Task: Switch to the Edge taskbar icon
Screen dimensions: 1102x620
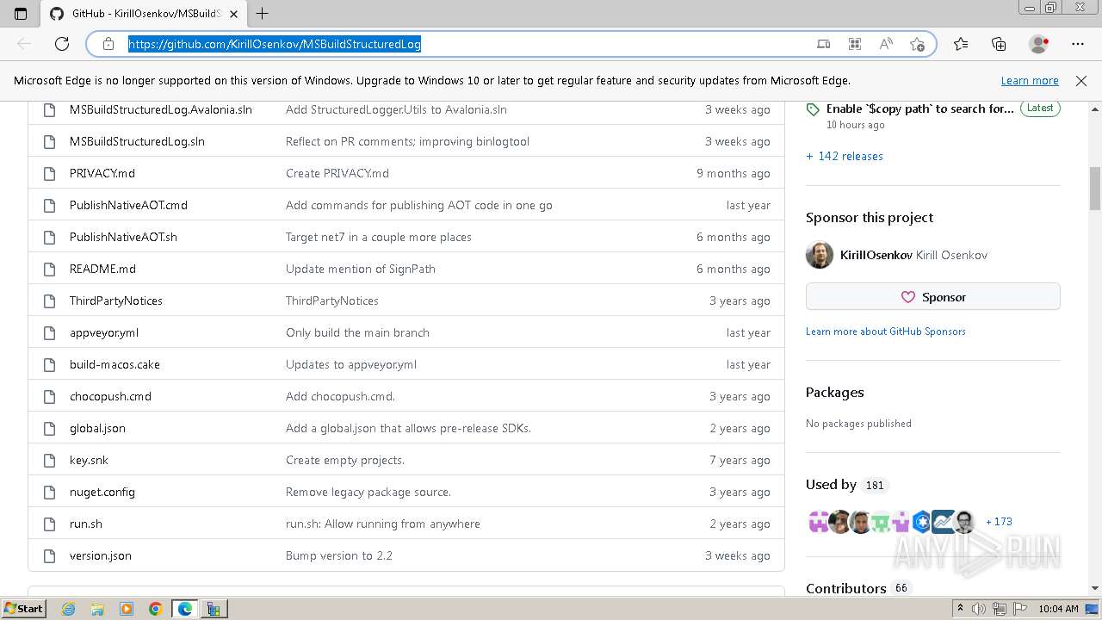Action: point(185,609)
